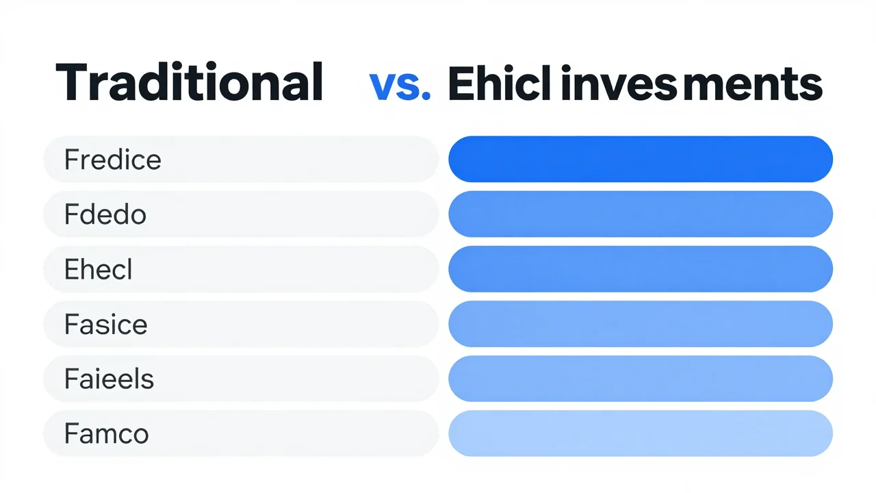Click the Fdedo text label

click(105, 214)
